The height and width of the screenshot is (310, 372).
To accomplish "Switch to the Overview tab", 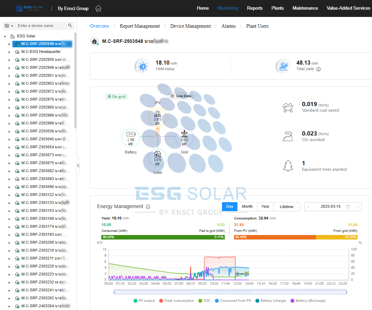I will [x=100, y=26].
